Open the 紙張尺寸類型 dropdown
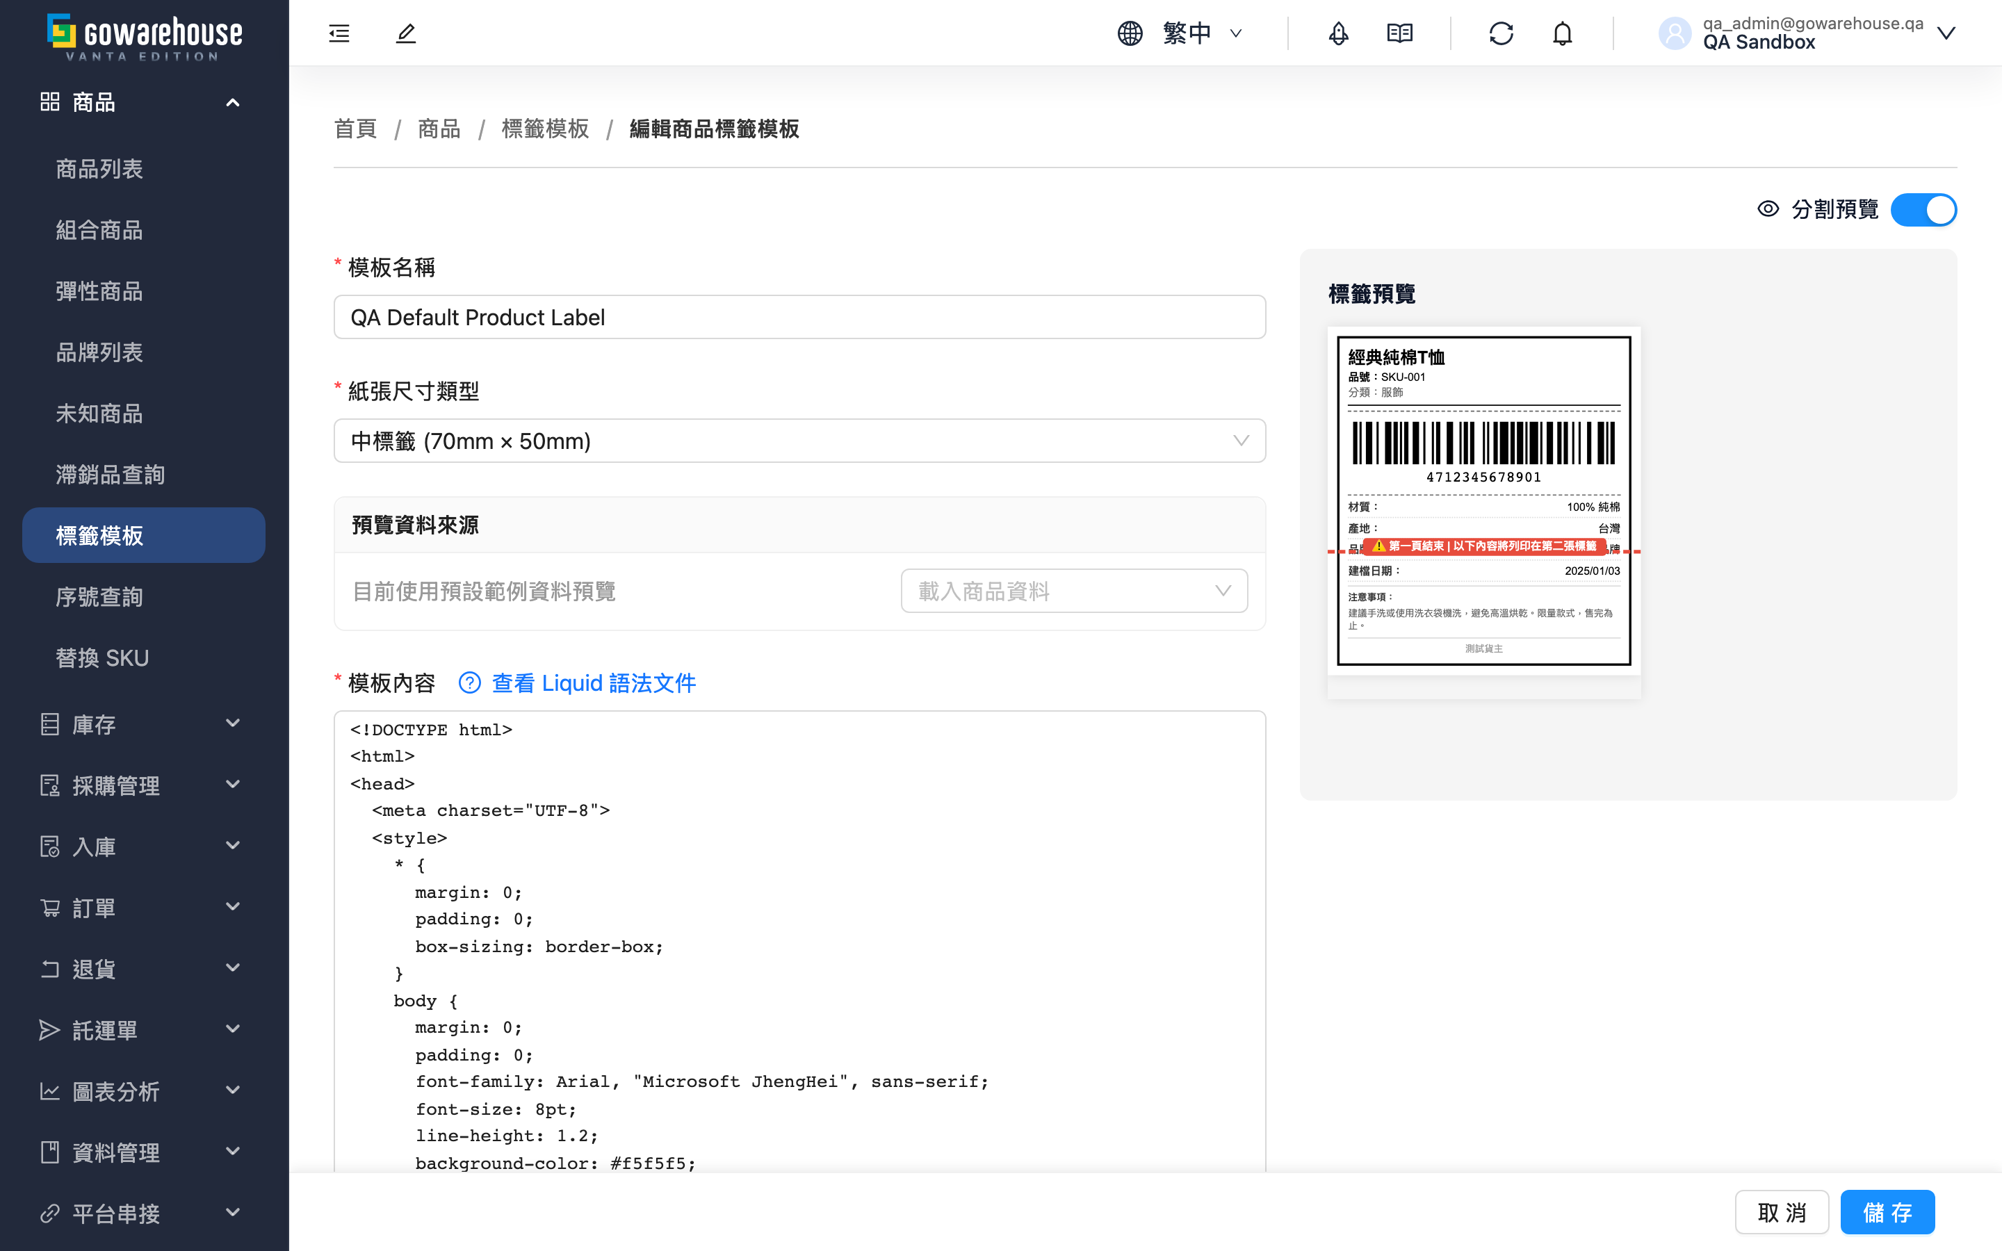2002x1251 pixels. (799, 441)
